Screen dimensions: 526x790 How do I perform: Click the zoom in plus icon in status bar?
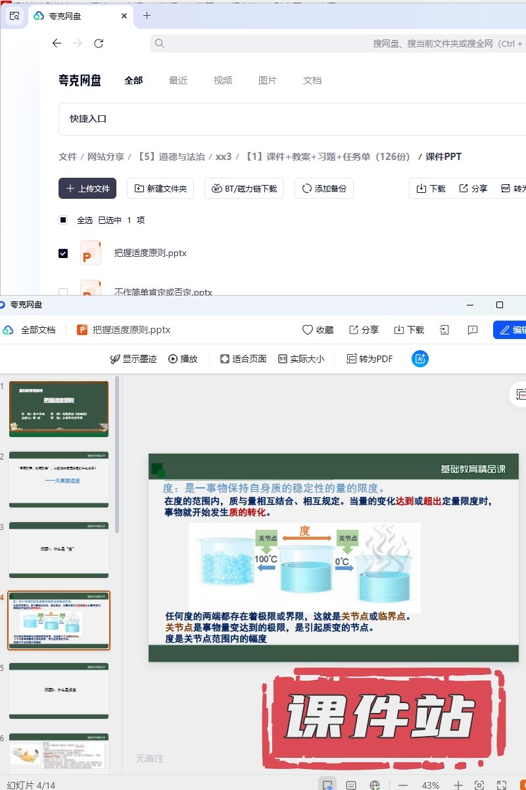coord(458,785)
